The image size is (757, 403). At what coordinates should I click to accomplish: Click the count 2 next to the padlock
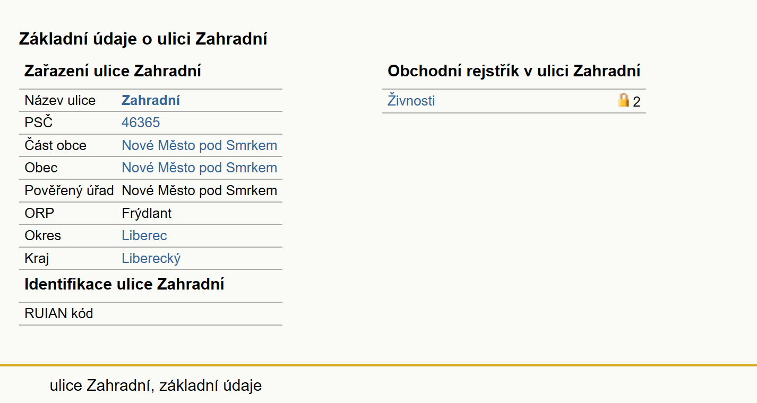636,102
